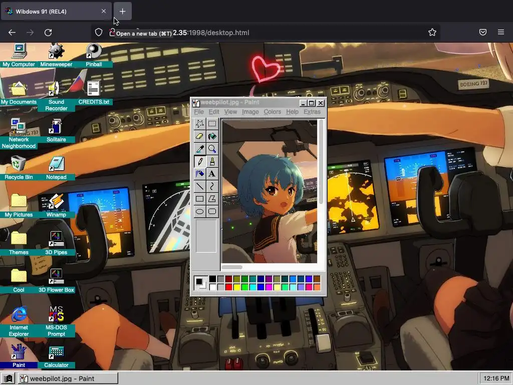Click the Start button on the taskbar
513x385 pixels.
pos(8,378)
